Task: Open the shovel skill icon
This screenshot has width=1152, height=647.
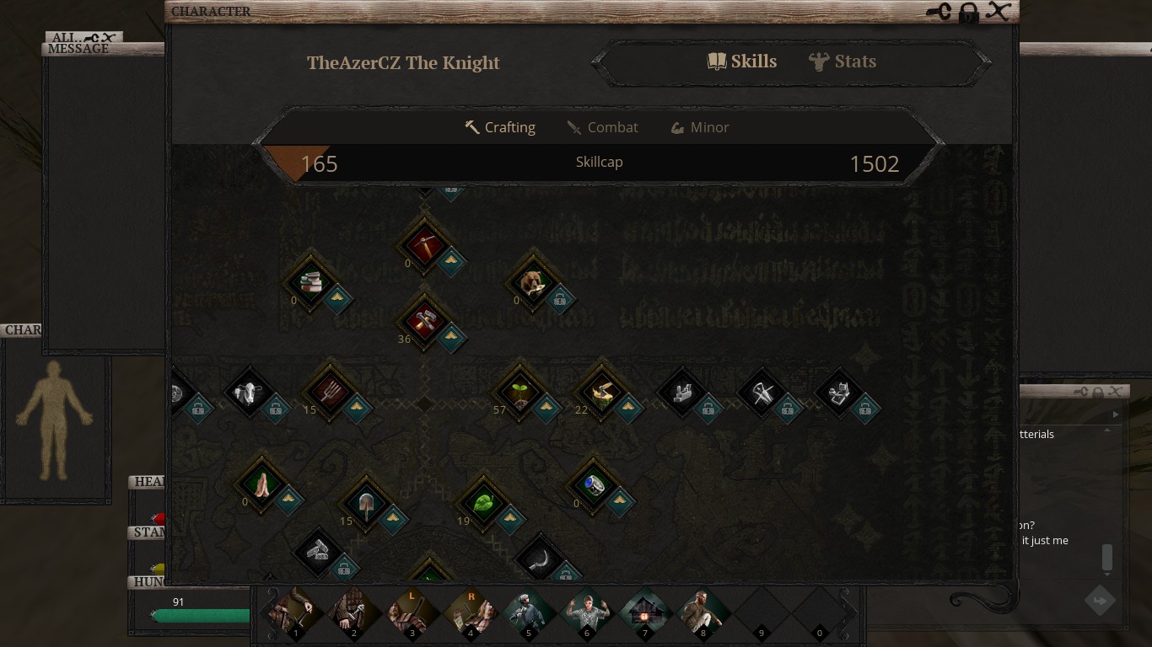Action: pyautogui.click(x=366, y=504)
